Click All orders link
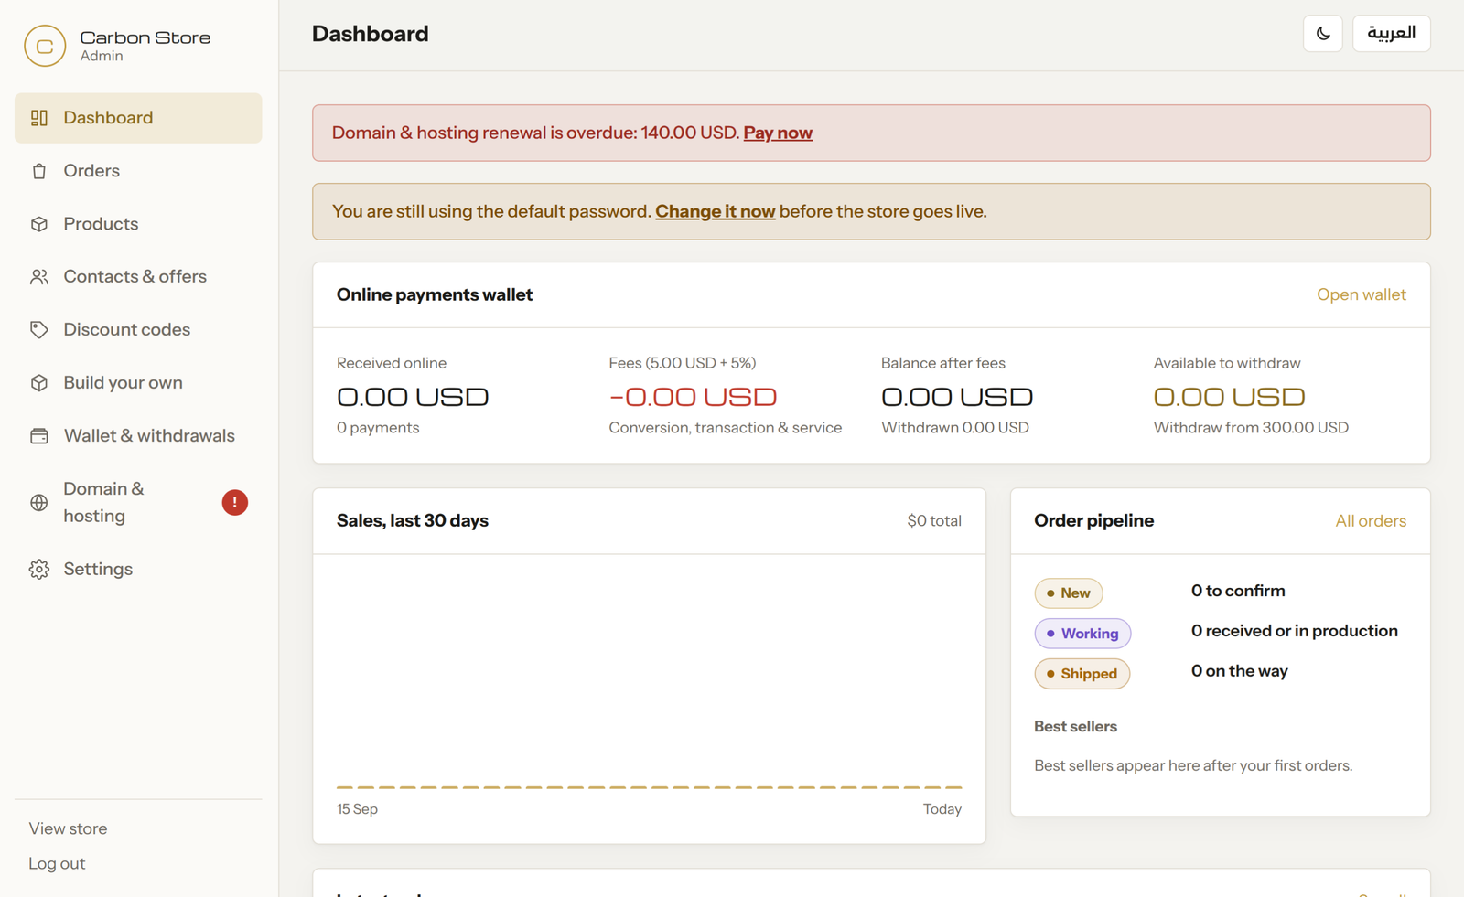1464x897 pixels. click(1371, 521)
